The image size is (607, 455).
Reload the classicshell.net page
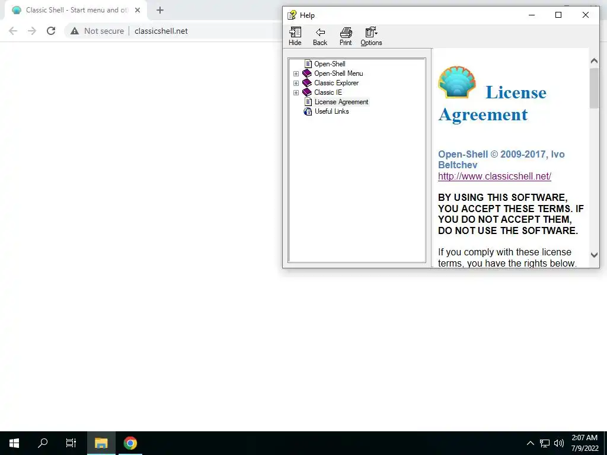click(x=51, y=31)
